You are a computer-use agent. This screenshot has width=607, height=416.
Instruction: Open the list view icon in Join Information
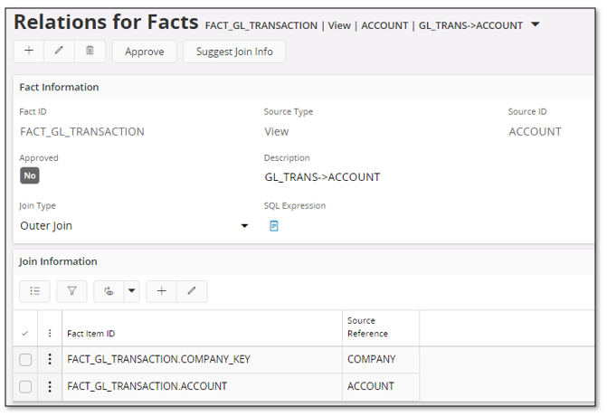[34, 291]
